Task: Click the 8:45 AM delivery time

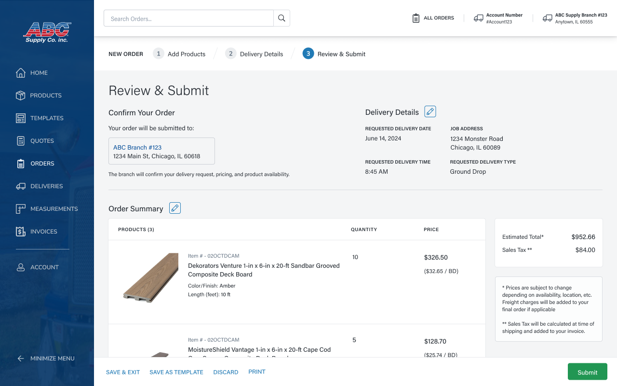Action: point(376,172)
